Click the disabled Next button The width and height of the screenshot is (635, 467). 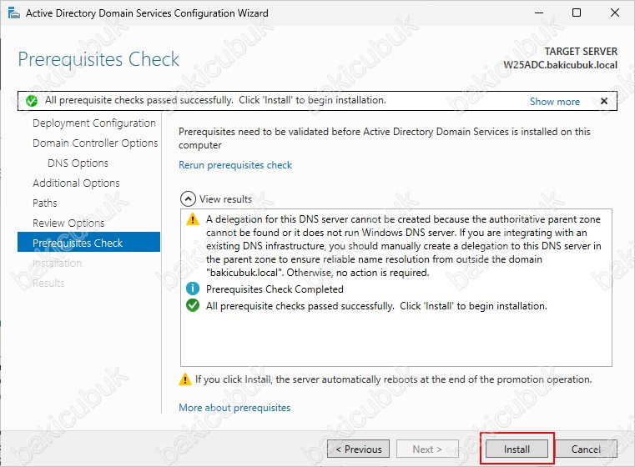427,449
